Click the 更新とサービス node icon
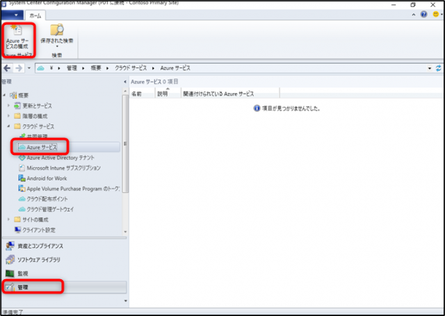 click(17, 106)
